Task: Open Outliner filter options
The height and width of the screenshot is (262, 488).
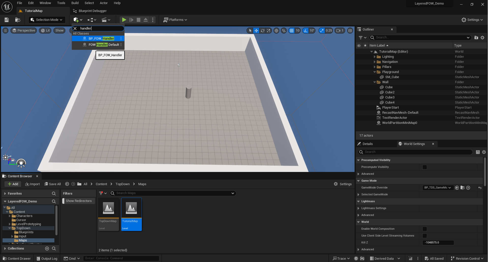Action: pyautogui.click(x=362, y=38)
